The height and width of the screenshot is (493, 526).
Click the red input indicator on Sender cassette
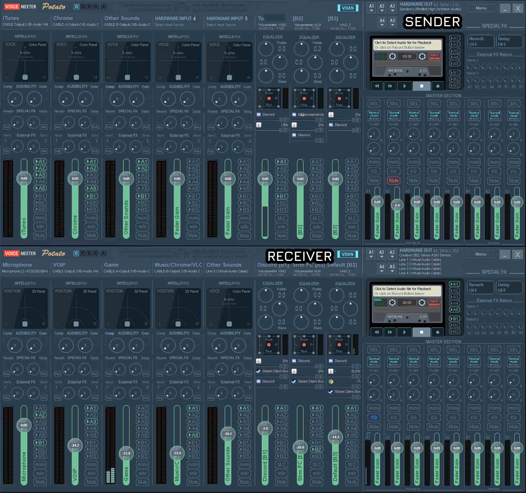click(434, 56)
